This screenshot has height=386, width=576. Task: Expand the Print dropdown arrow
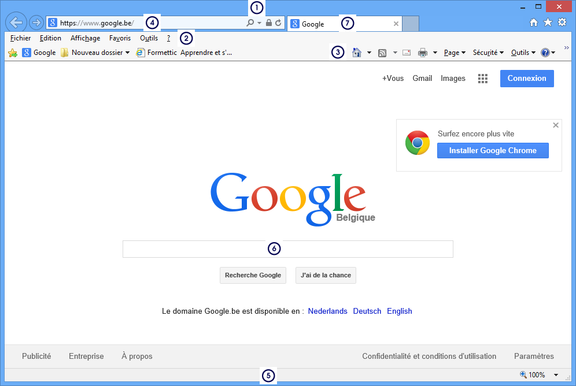(435, 53)
